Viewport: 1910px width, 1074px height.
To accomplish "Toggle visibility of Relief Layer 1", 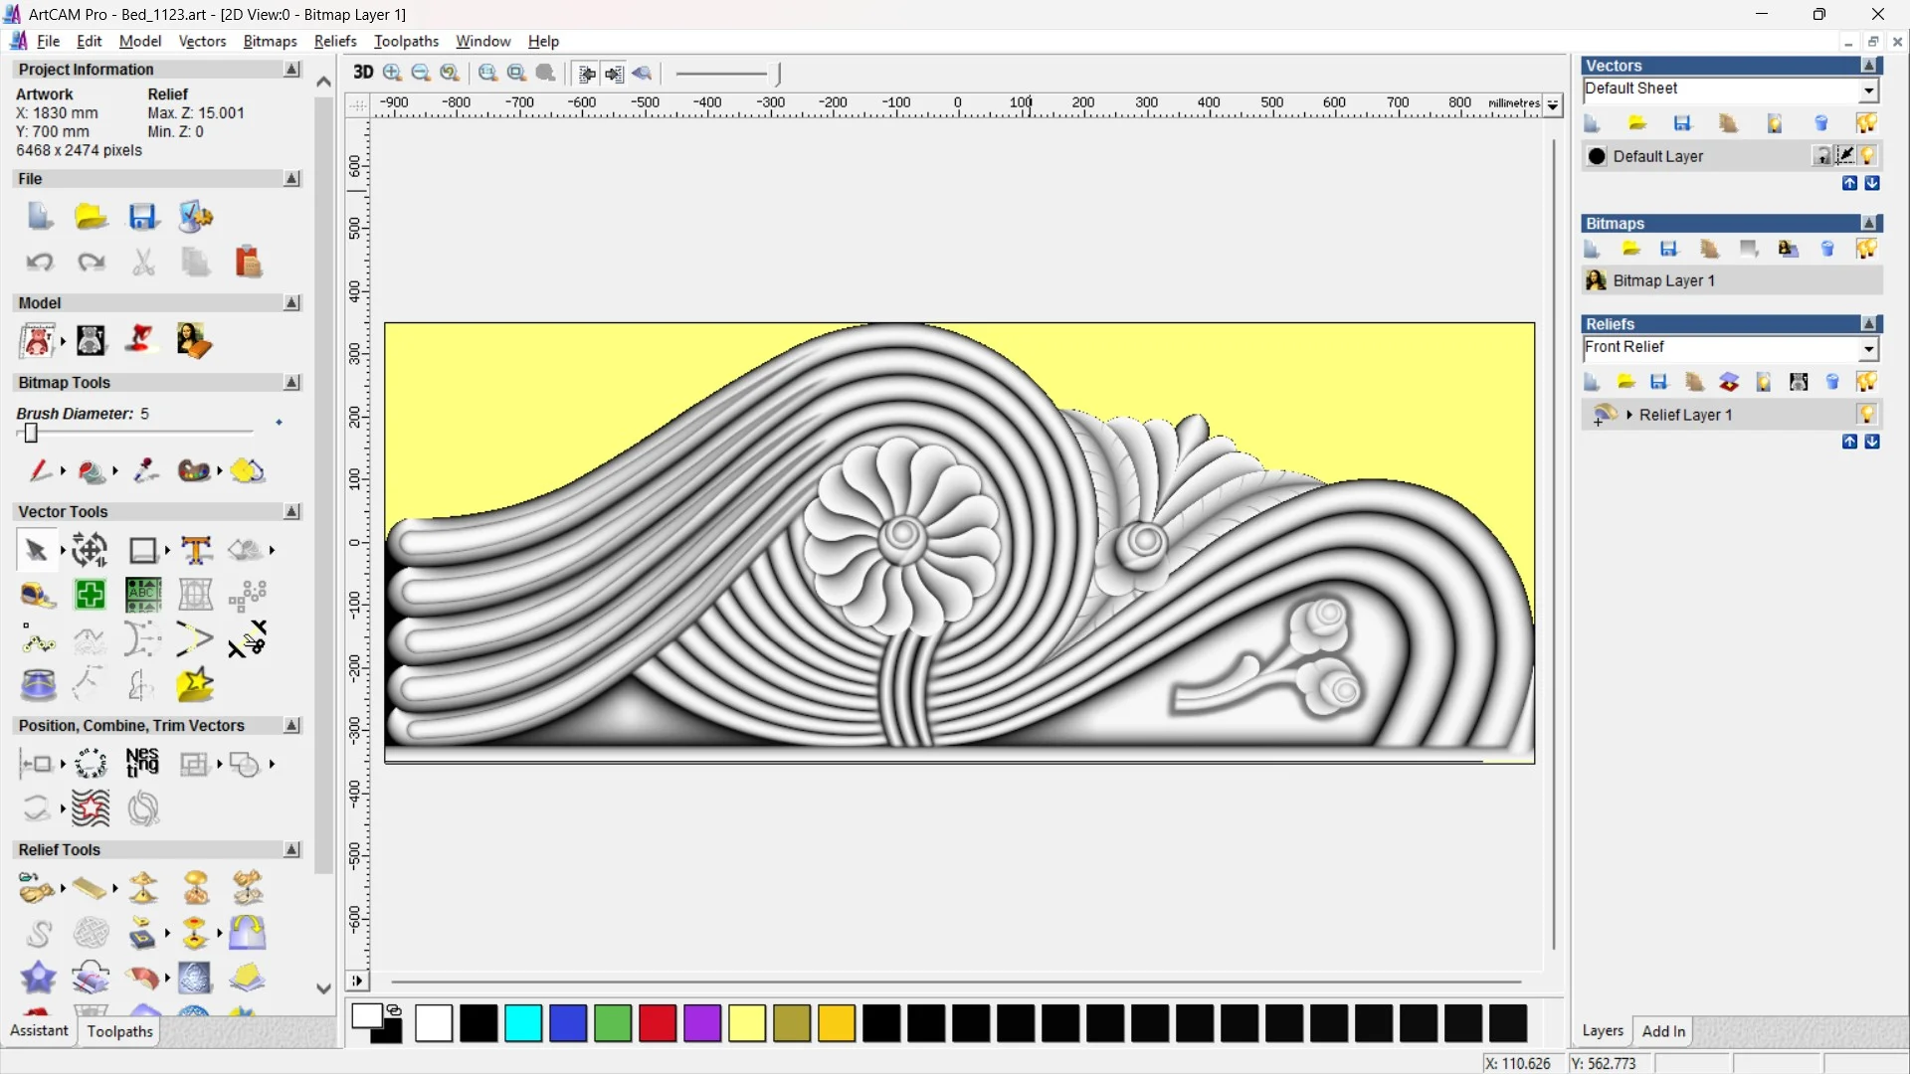I will (1866, 414).
